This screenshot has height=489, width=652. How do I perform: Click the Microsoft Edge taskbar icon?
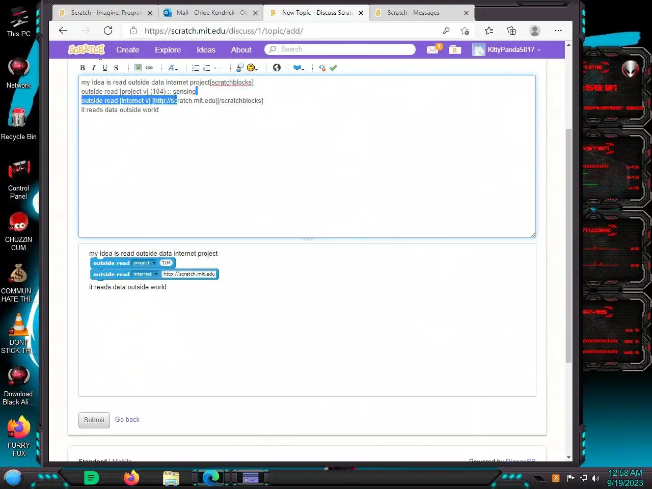click(210, 477)
